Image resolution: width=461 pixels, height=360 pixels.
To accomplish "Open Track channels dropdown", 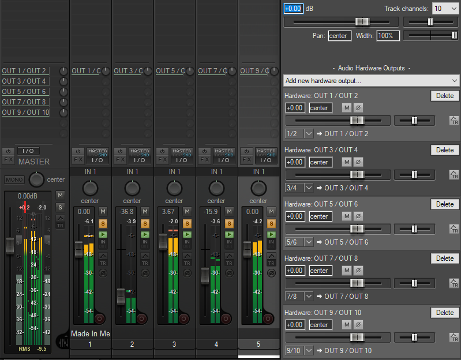I will (x=445, y=9).
